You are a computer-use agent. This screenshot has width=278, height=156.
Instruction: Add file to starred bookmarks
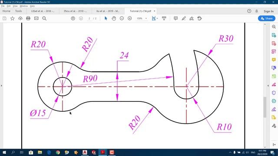(13, 18)
